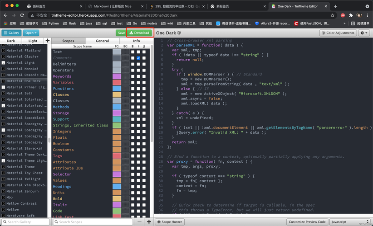Add a new theme with plus icon
The image size is (373, 226).
tap(48, 41)
